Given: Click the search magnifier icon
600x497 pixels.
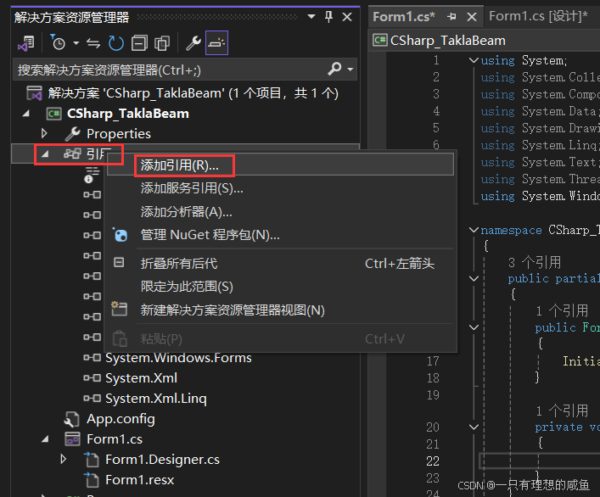Looking at the screenshot, I should pyautogui.click(x=334, y=70).
